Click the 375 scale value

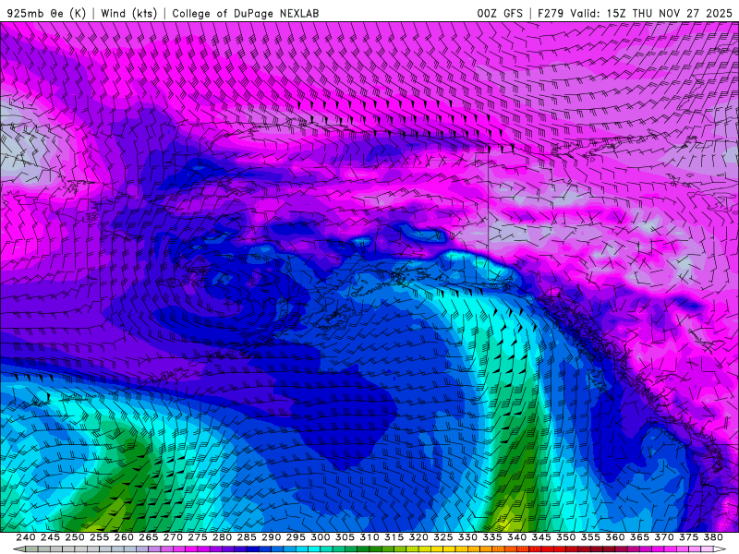click(x=688, y=537)
